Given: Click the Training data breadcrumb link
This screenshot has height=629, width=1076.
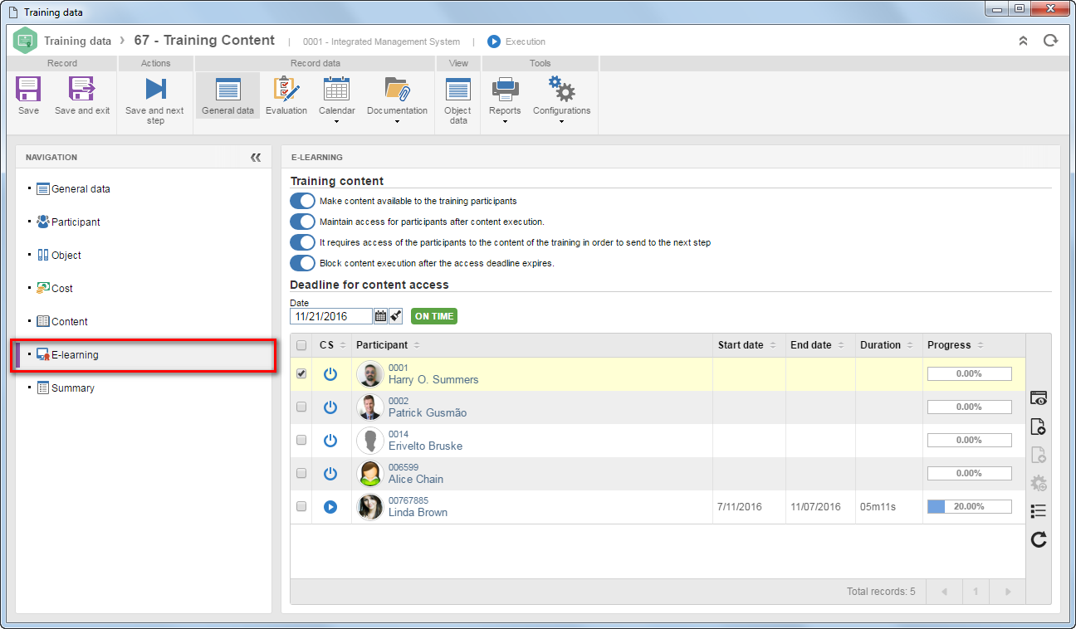Looking at the screenshot, I should pos(77,41).
